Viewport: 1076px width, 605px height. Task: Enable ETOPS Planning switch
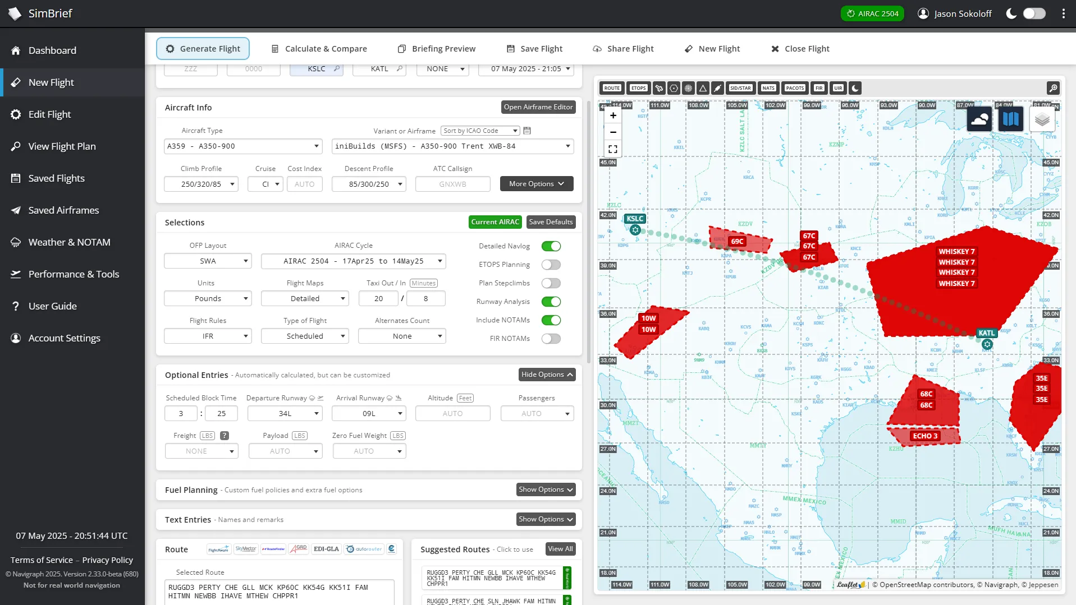551,265
